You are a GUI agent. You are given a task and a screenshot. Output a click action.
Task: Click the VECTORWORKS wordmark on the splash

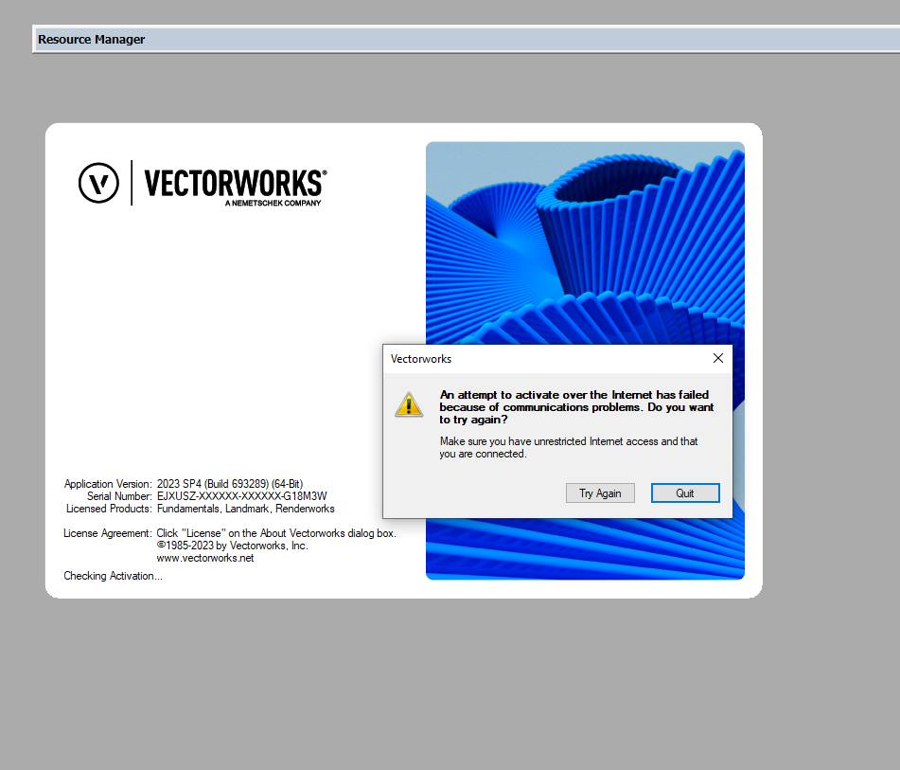coord(235,184)
